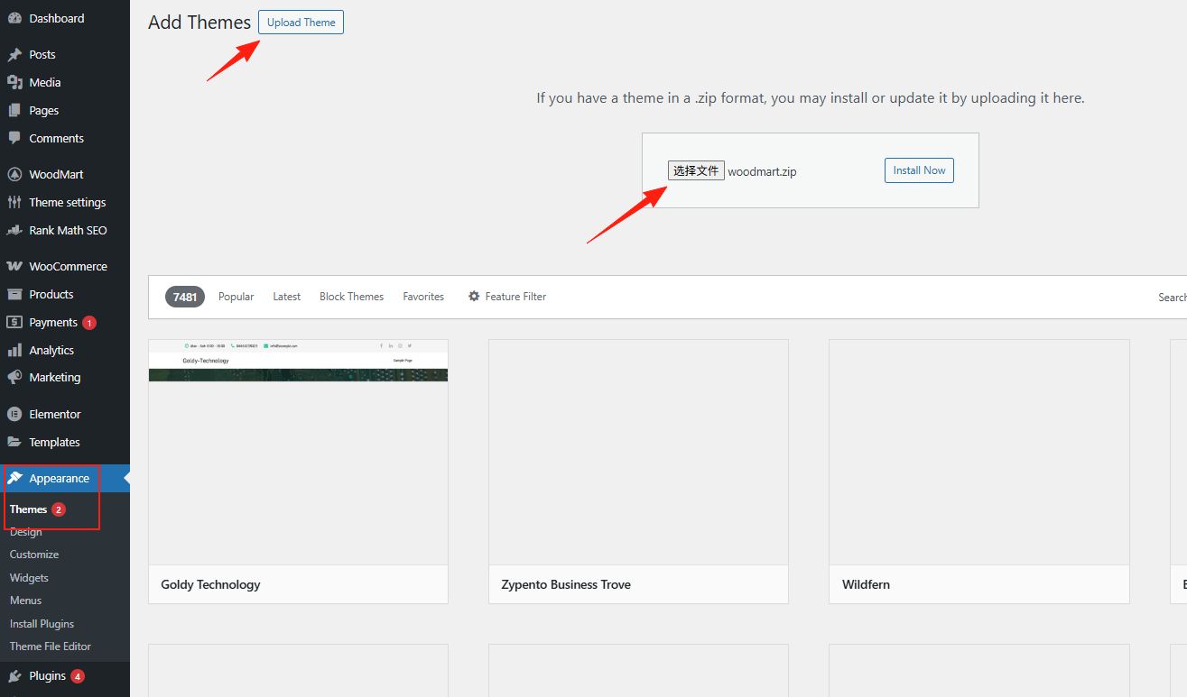Click the Marketing megaphone icon
The height and width of the screenshot is (697, 1187).
[14, 378]
